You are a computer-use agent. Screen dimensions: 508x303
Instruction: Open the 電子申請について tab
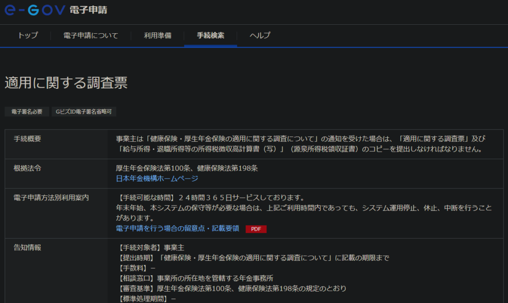[x=91, y=36]
